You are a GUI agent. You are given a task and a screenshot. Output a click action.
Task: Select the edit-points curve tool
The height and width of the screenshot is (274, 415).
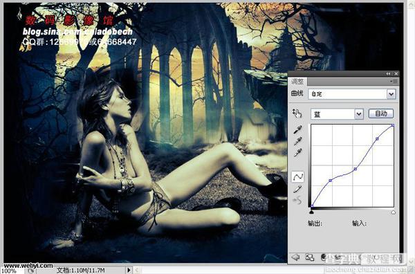(297, 176)
